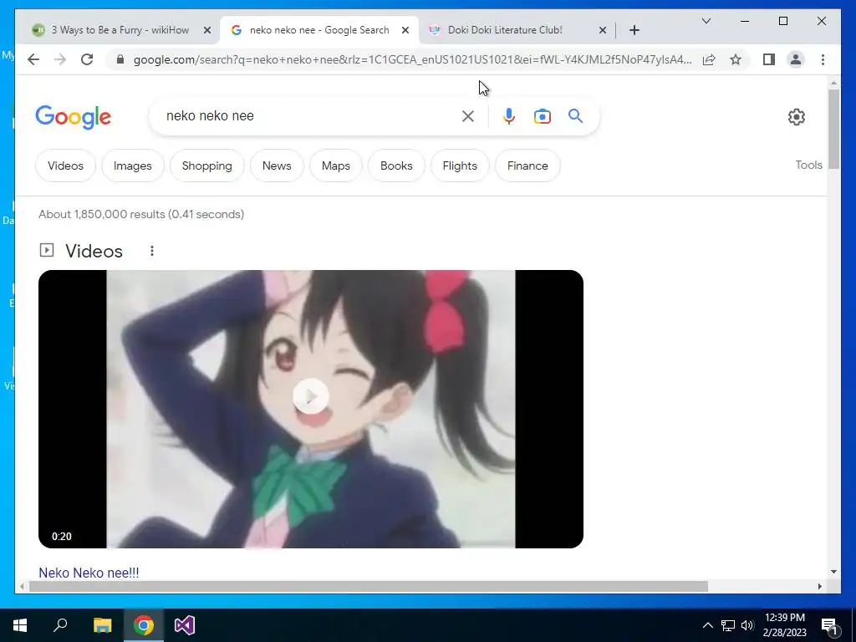The height and width of the screenshot is (642, 856).
Task: Go forward with the forward arrow
Action: pyautogui.click(x=60, y=59)
